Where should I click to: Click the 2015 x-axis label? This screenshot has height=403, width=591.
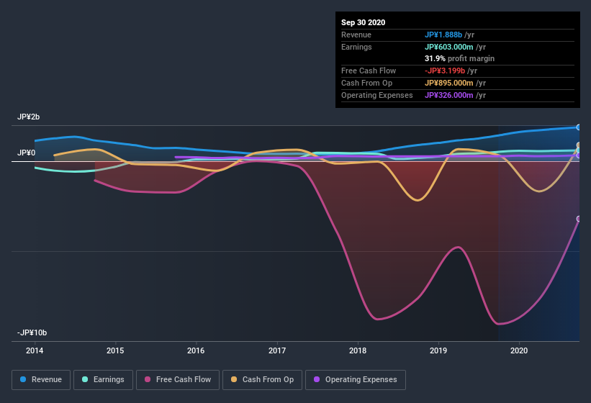(x=115, y=350)
